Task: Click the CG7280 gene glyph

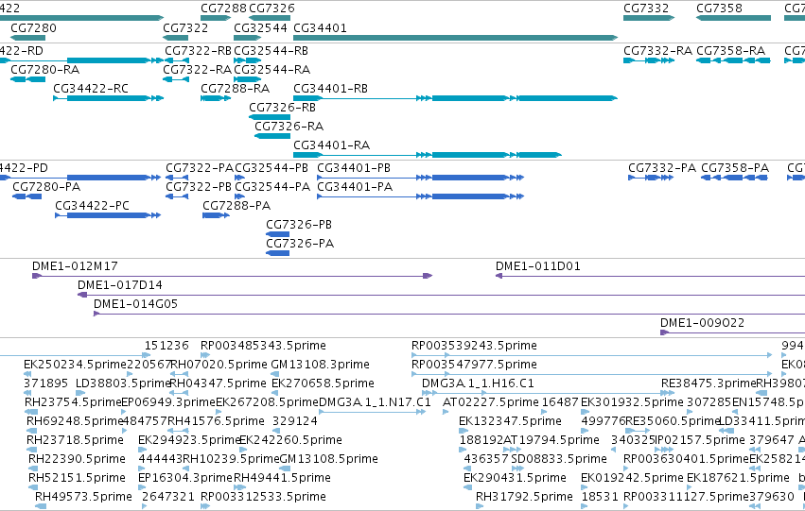Action: [27, 38]
